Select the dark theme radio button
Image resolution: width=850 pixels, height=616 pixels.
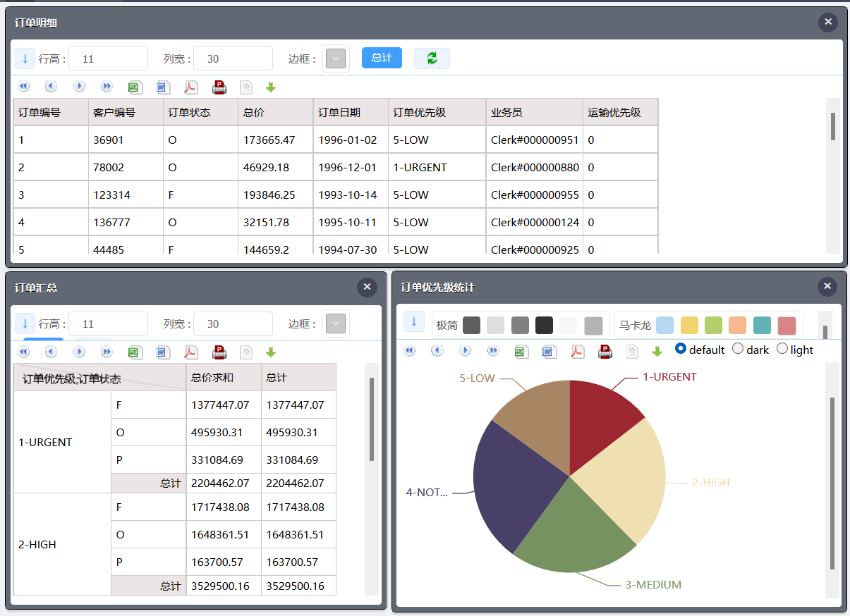(x=738, y=349)
